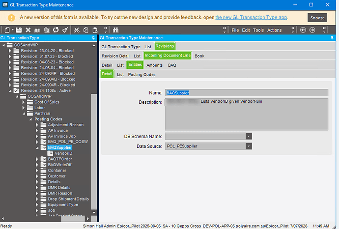Click the Refresh arrows icon
The width and height of the screenshot is (339, 229).
pyautogui.click(x=56, y=30)
